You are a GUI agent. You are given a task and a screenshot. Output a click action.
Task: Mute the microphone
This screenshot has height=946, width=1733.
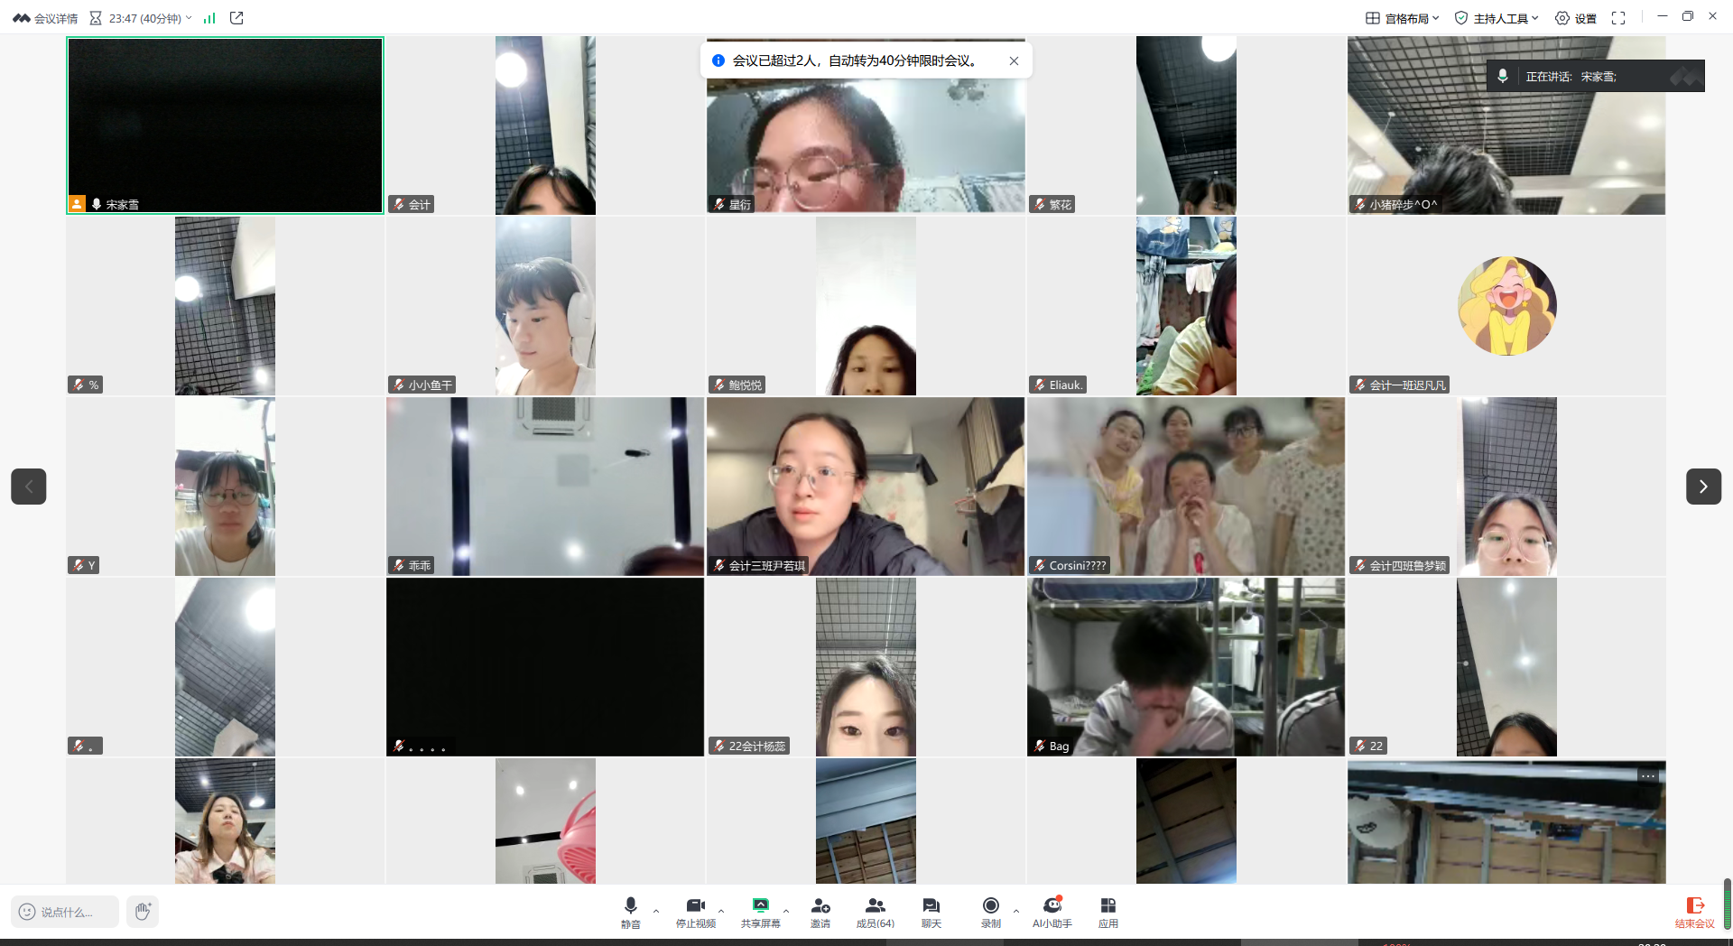click(x=630, y=911)
